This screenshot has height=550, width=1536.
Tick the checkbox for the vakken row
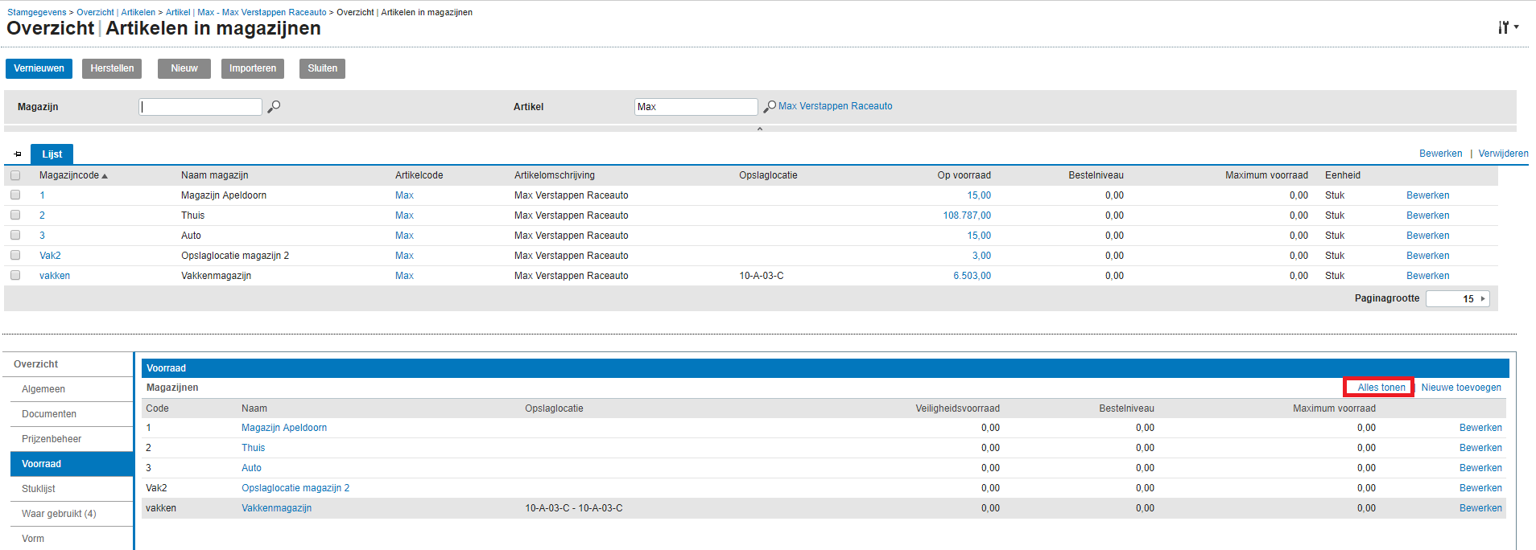tap(15, 276)
